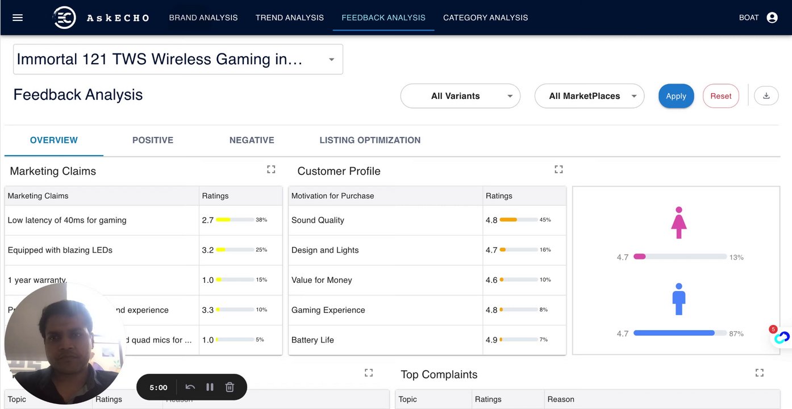This screenshot has width=792, height=409.
Task: Expand Top Complaints panel to fullscreen
Action: pyautogui.click(x=759, y=373)
